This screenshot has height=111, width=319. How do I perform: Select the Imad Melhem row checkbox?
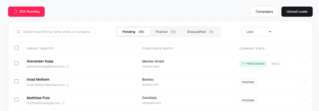coord(16,81)
